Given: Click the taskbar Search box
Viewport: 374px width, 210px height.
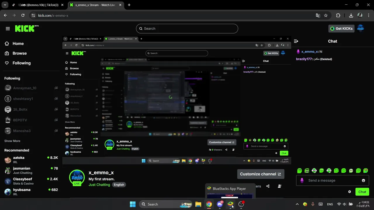Looking at the screenshot, I should 165,204.
